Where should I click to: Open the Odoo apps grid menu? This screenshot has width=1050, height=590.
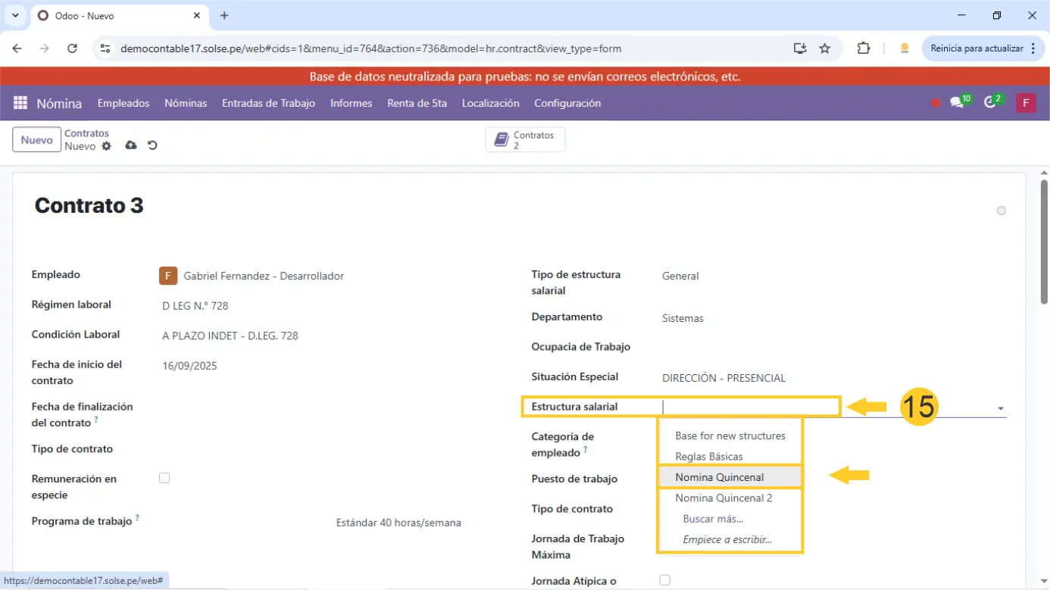(x=20, y=103)
